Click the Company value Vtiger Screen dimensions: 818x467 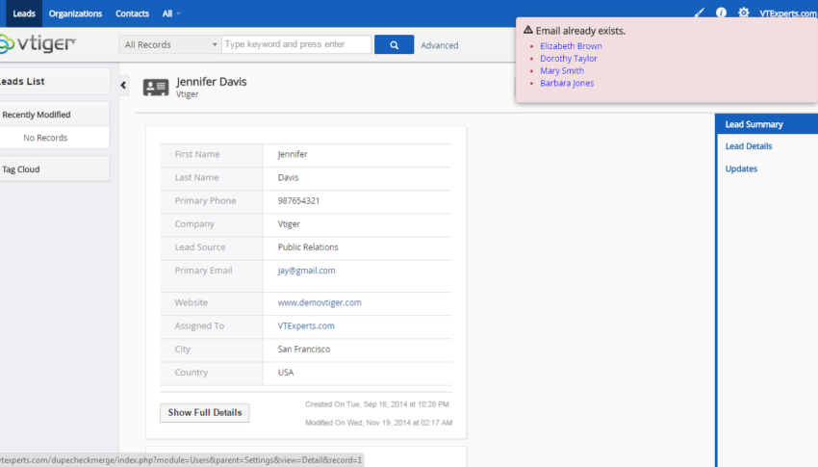coord(289,223)
